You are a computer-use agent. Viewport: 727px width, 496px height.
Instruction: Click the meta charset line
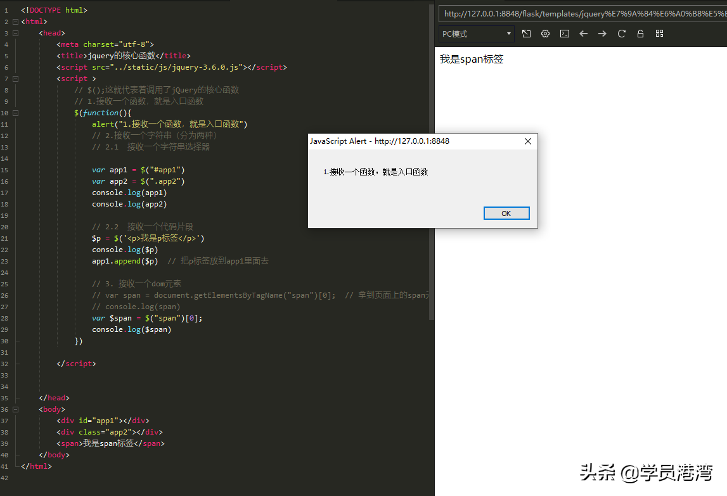[x=105, y=44]
